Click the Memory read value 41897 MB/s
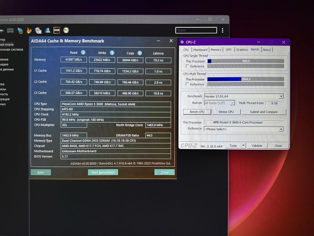Screen dimensions: 314x236 click(74, 60)
